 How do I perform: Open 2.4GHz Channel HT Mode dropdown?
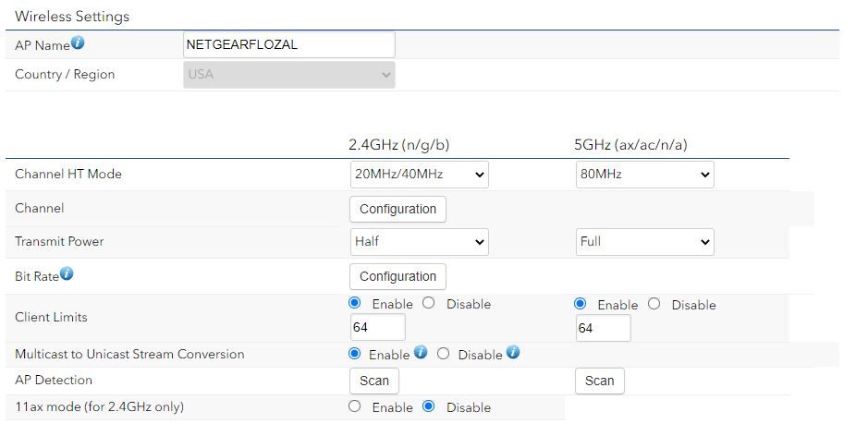419,174
